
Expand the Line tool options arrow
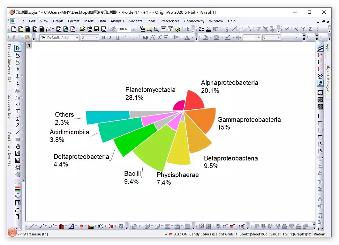coord(22,132)
